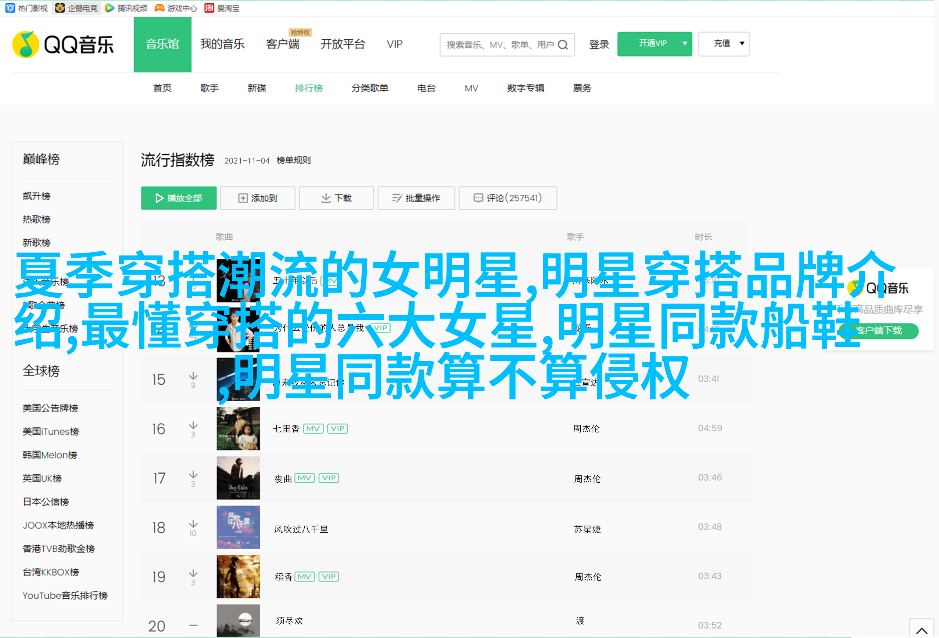Open 美国iTunes榜 chart
Screen dimensions: 939x638
(51, 432)
